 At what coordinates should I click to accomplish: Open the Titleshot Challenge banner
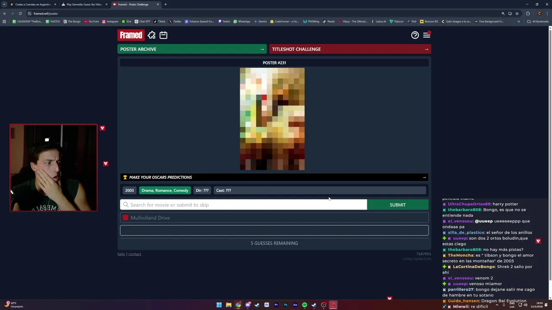[x=350, y=49]
